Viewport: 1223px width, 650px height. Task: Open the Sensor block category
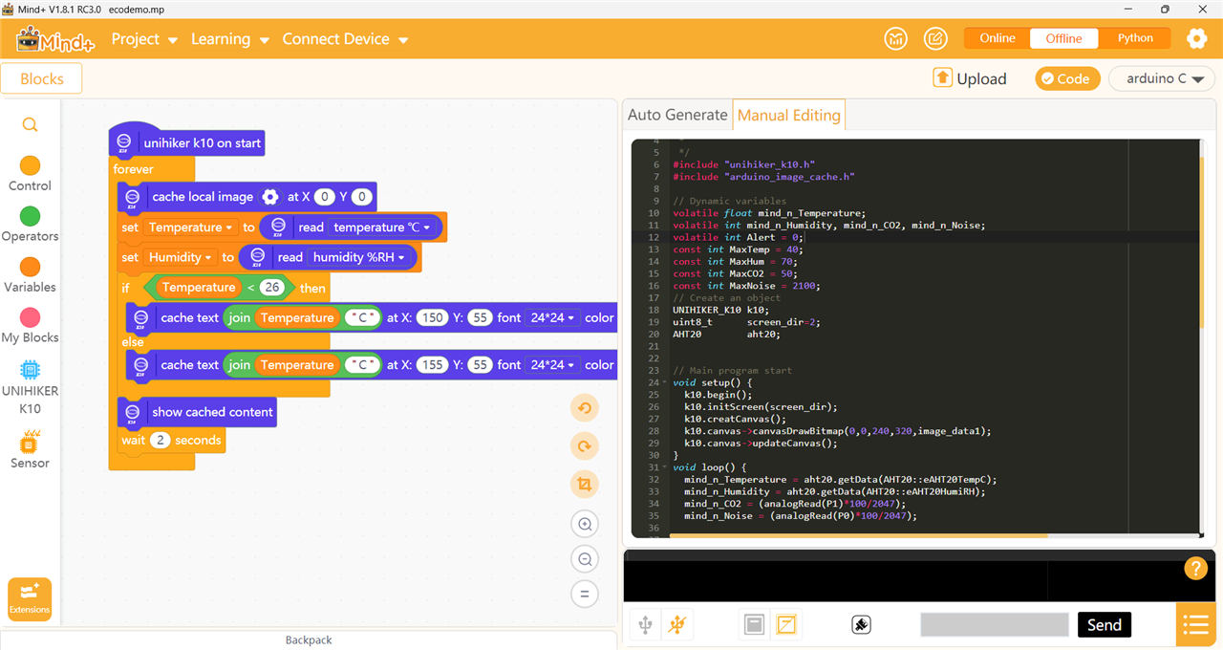(x=30, y=450)
